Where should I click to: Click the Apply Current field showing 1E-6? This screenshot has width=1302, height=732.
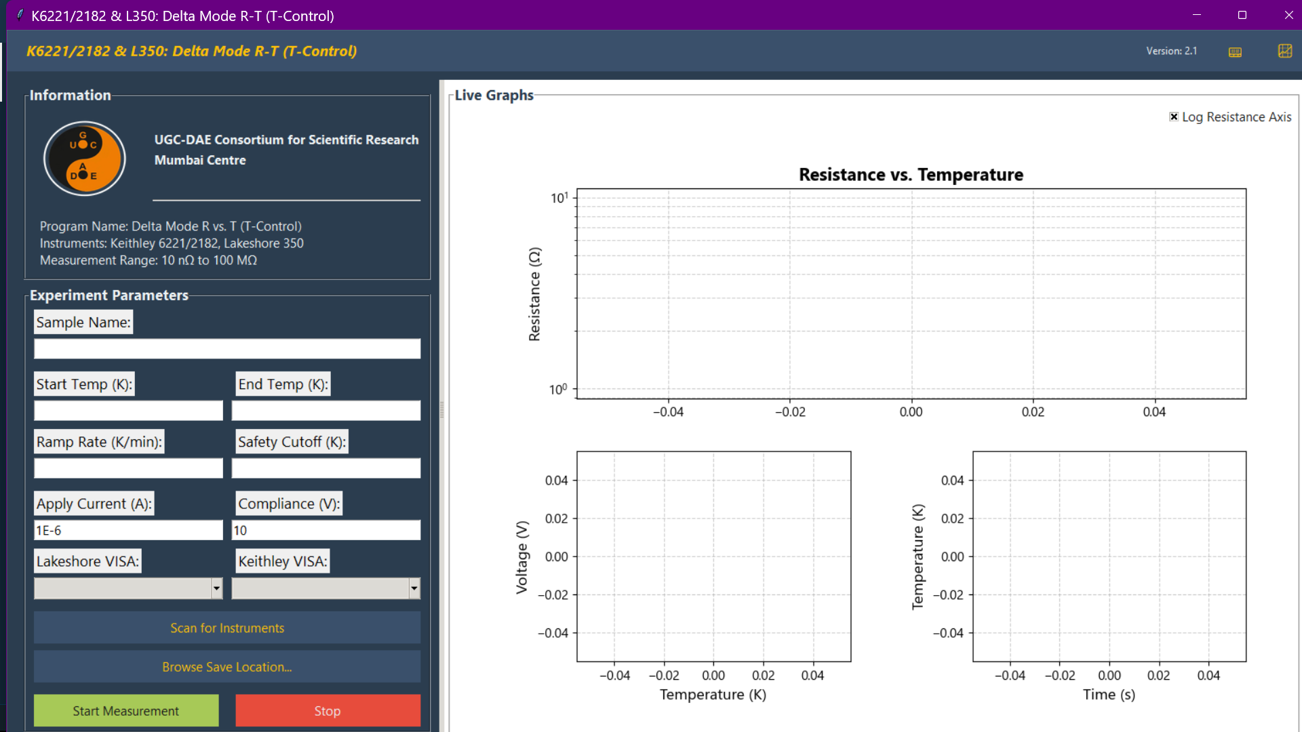pyautogui.click(x=128, y=530)
